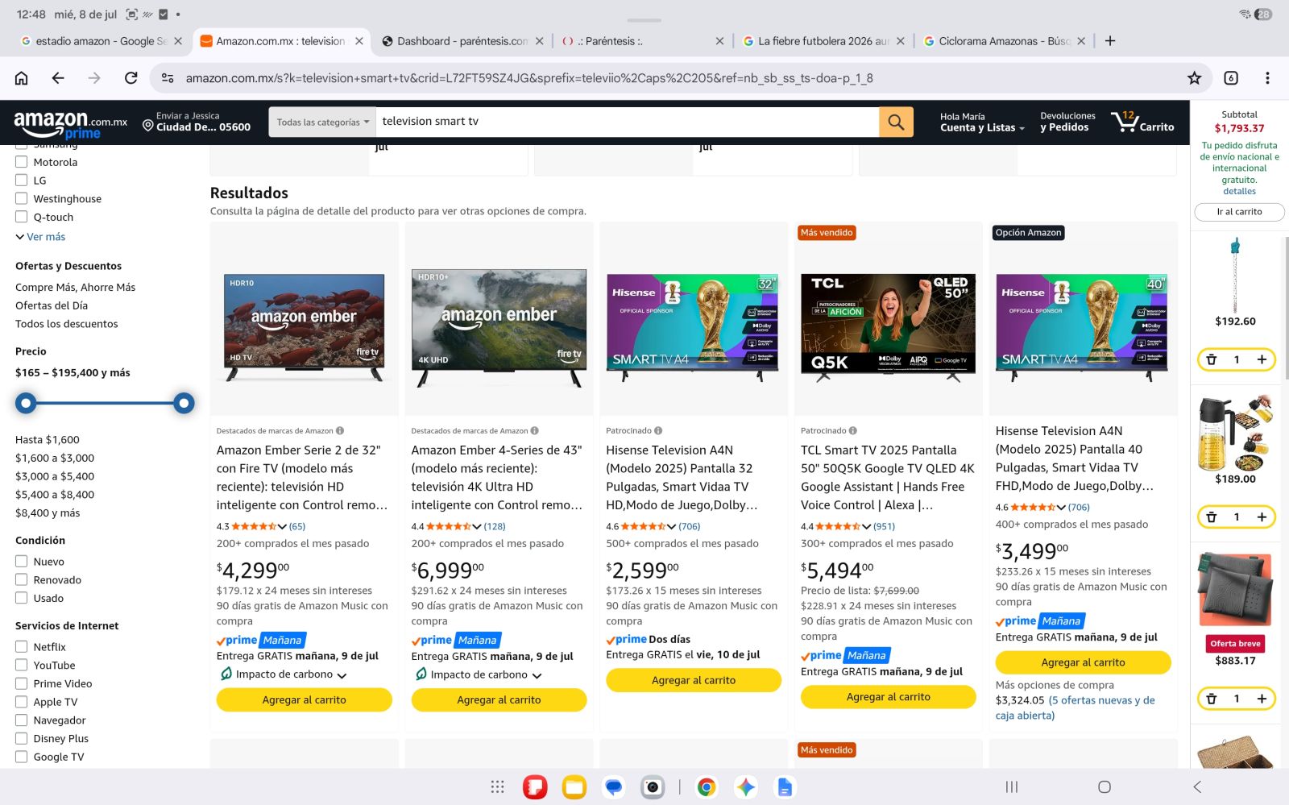Tick the Q-touch brand checkbox

click(x=22, y=217)
